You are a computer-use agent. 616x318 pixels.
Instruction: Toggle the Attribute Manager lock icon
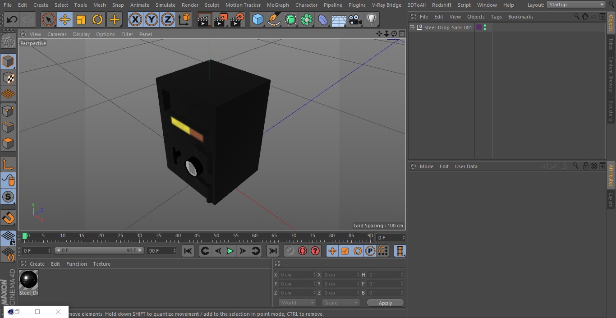coord(585,166)
